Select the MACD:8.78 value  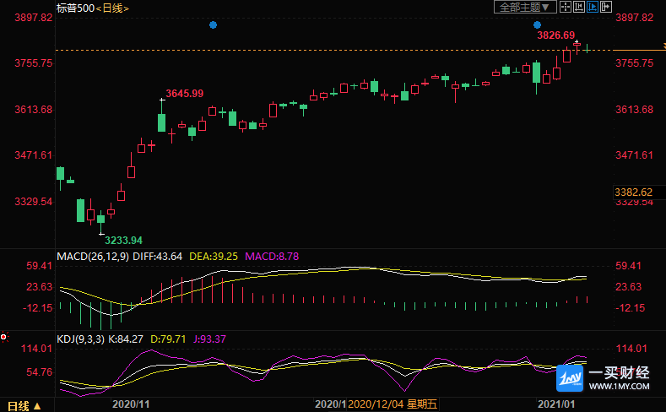coord(272,257)
